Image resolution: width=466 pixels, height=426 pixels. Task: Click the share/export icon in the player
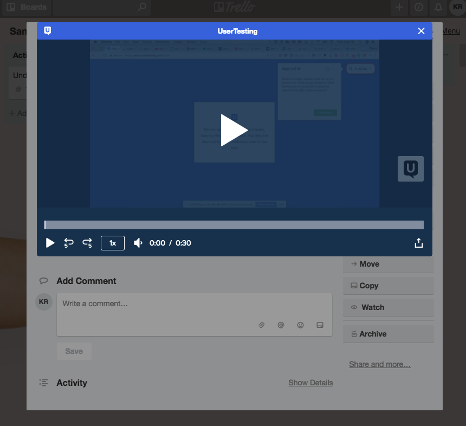click(x=419, y=243)
